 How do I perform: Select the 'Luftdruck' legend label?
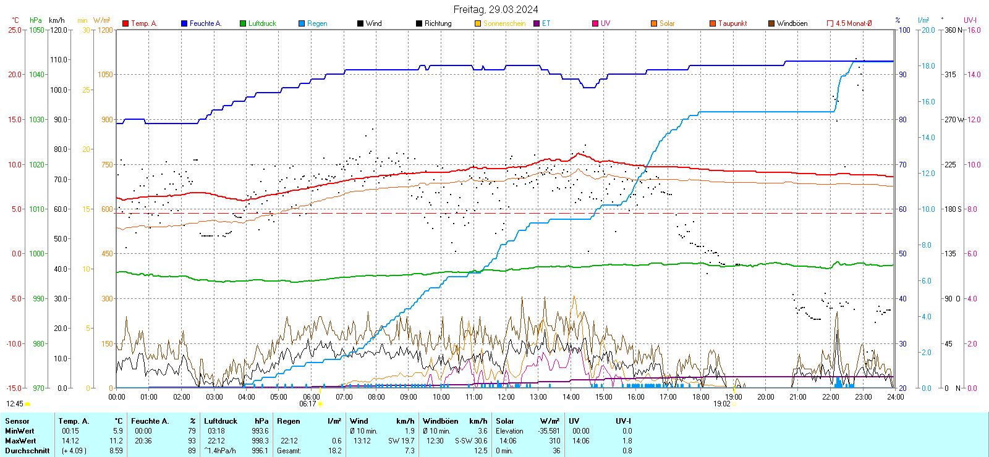262,23
